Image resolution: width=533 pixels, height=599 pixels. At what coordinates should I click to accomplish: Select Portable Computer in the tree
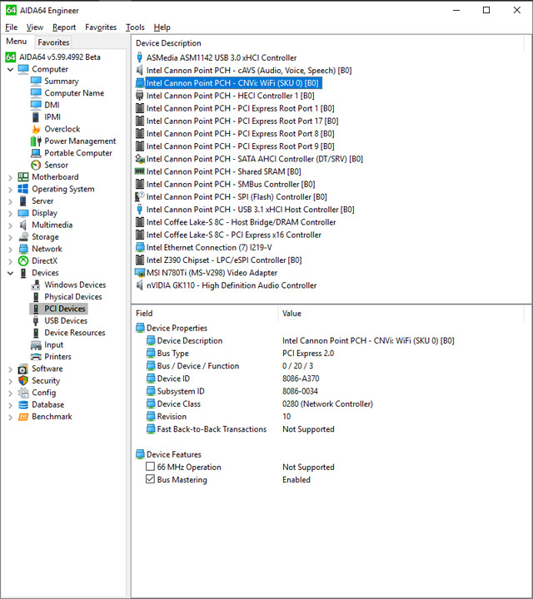pyautogui.click(x=78, y=153)
